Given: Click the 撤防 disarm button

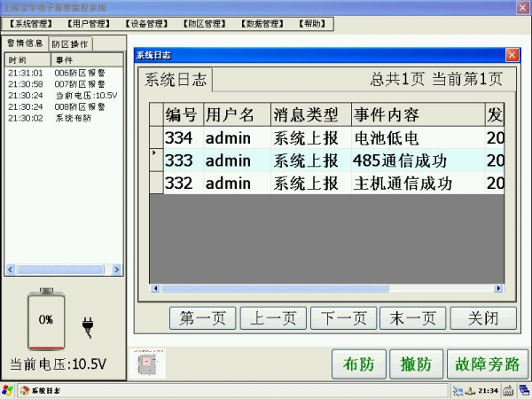Looking at the screenshot, I should pyautogui.click(x=415, y=364).
